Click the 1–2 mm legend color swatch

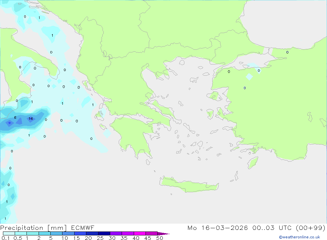[32, 233]
